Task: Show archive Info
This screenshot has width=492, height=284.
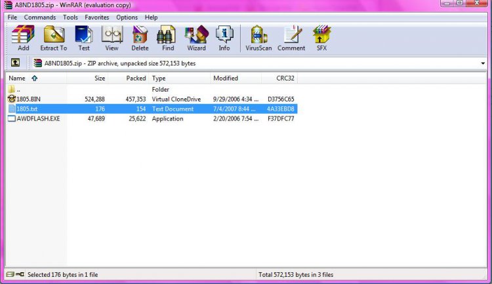Action: [x=224, y=38]
